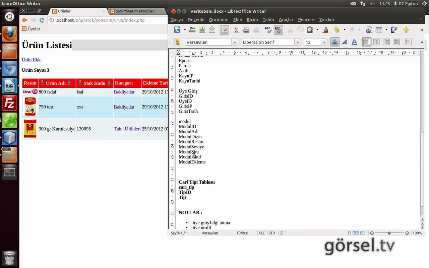Open the Dosya menu
Screen dimensions: 429x268
click(x=177, y=19)
